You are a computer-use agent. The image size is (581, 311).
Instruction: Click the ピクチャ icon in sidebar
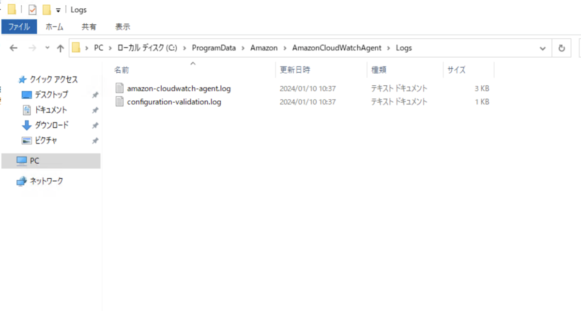coord(27,140)
